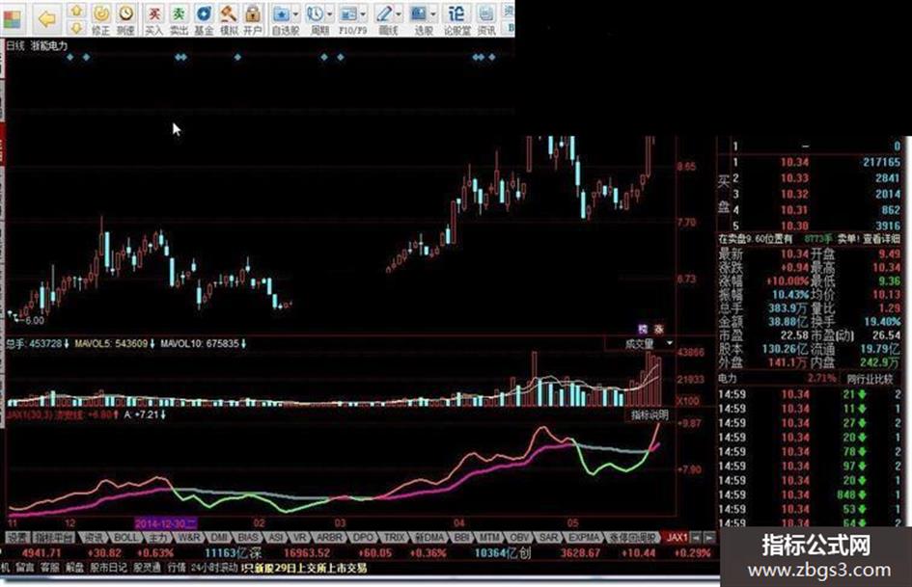Select the MTM indicator tab
Screen dimensions: 912x587
tap(489, 538)
